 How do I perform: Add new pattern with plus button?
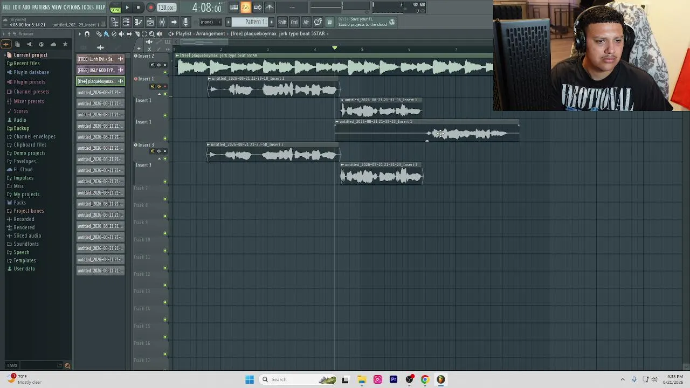(x=271, y=22)
